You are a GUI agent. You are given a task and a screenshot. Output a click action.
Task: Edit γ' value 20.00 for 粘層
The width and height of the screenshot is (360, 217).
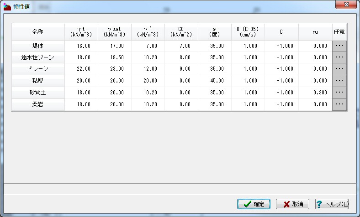148,81
